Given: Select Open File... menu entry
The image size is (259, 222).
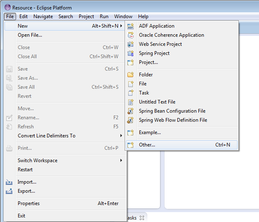Looking at the screenshot, I should coord(30,35).
